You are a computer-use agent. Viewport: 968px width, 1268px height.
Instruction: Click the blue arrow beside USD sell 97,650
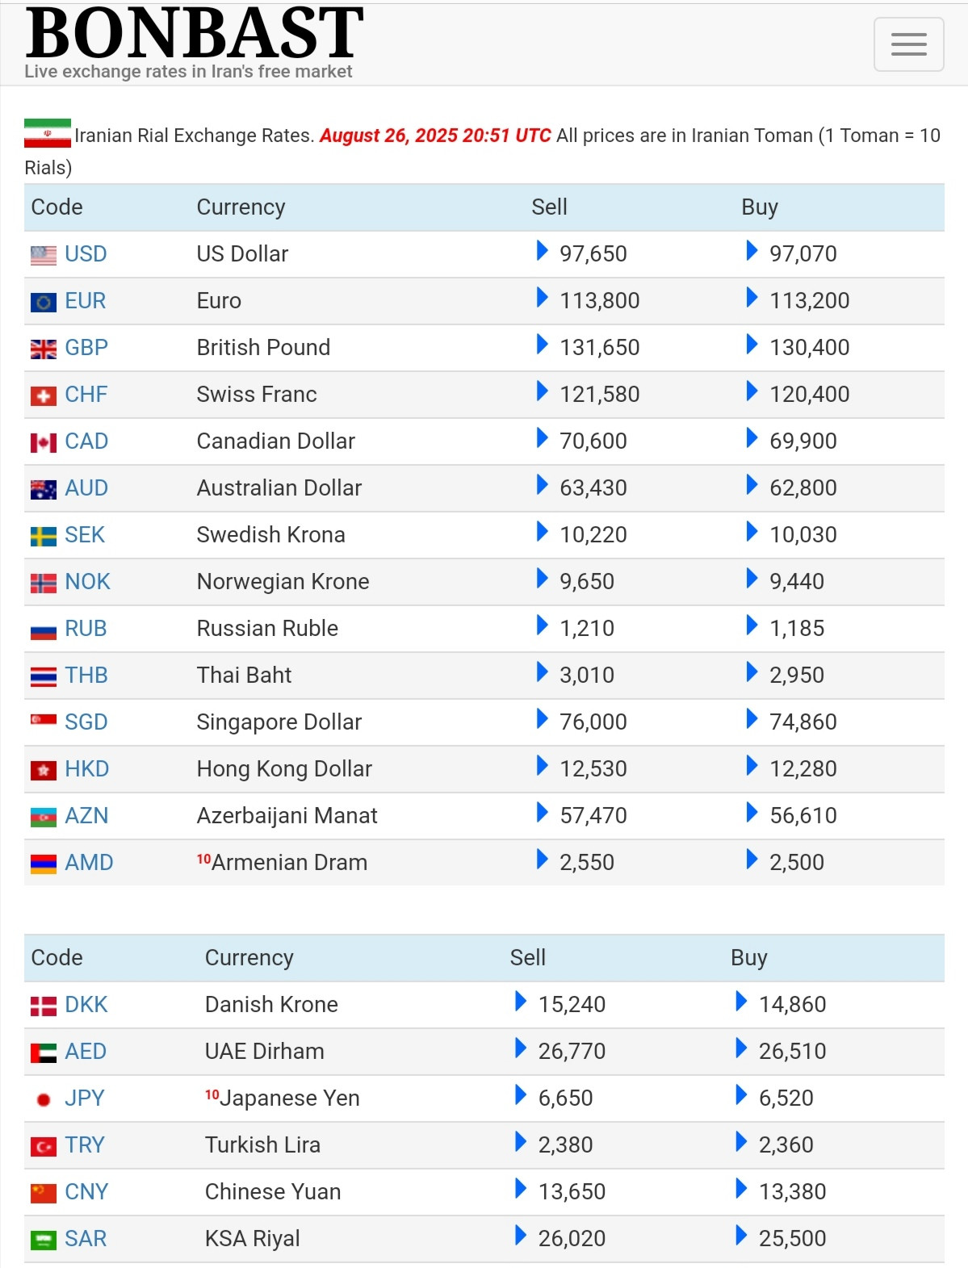pyautogui.click(x=543, y=251)
